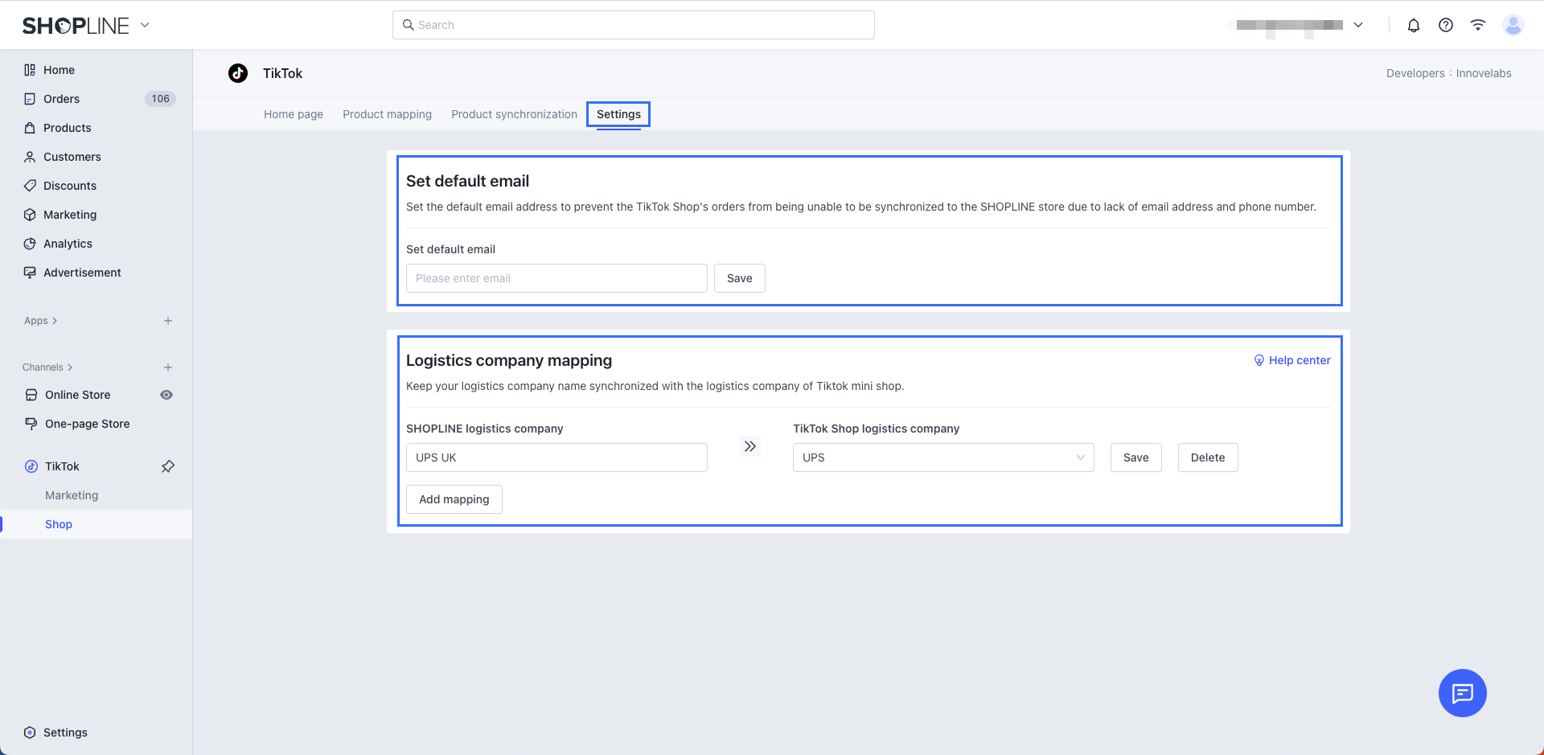Open the help question mark icon

pos(1445,25)
